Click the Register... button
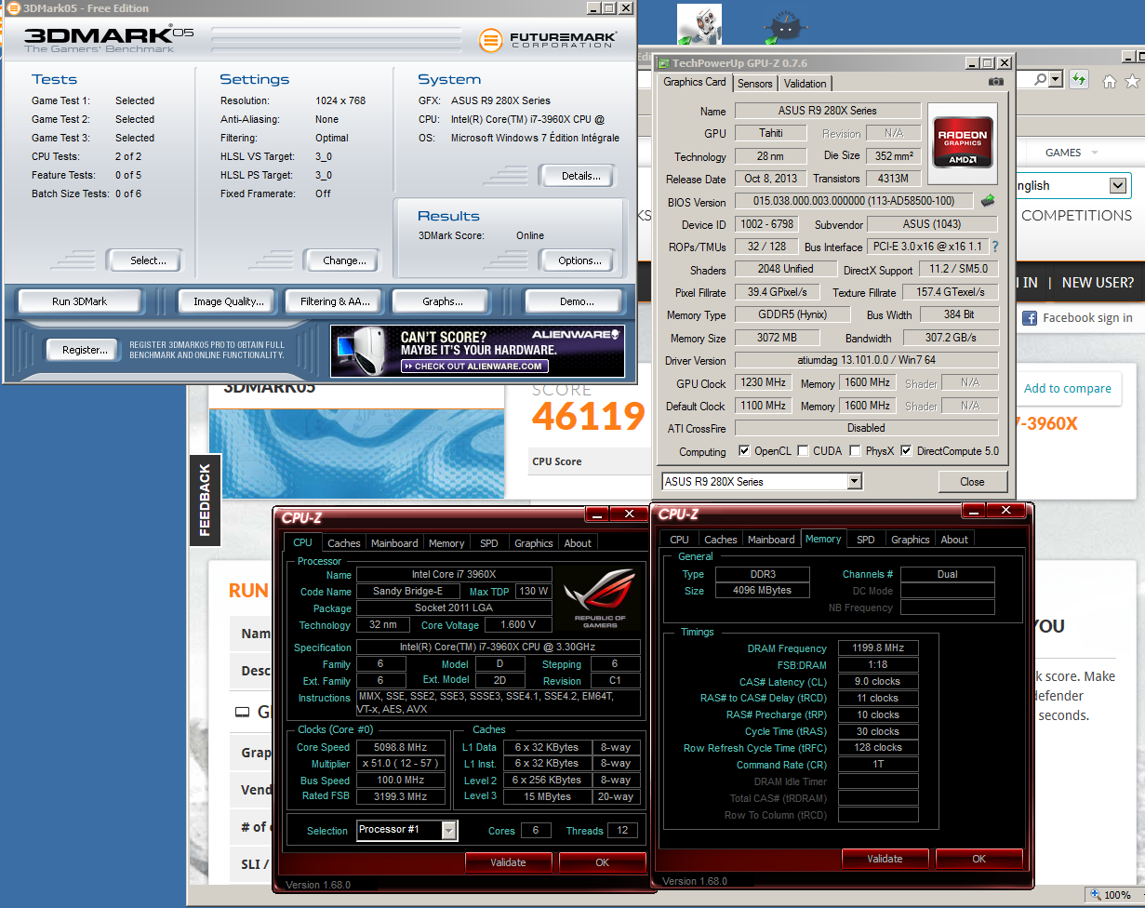The image size is (1145, 908). 85,350
